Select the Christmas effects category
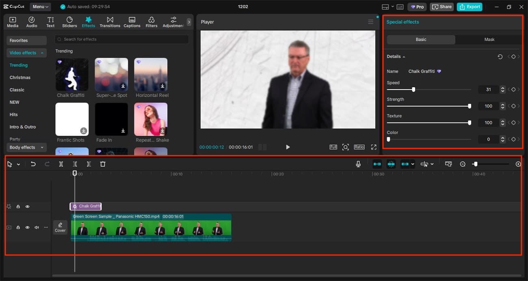The width and height of the screenshot is (528, 281). coord(20,77)
